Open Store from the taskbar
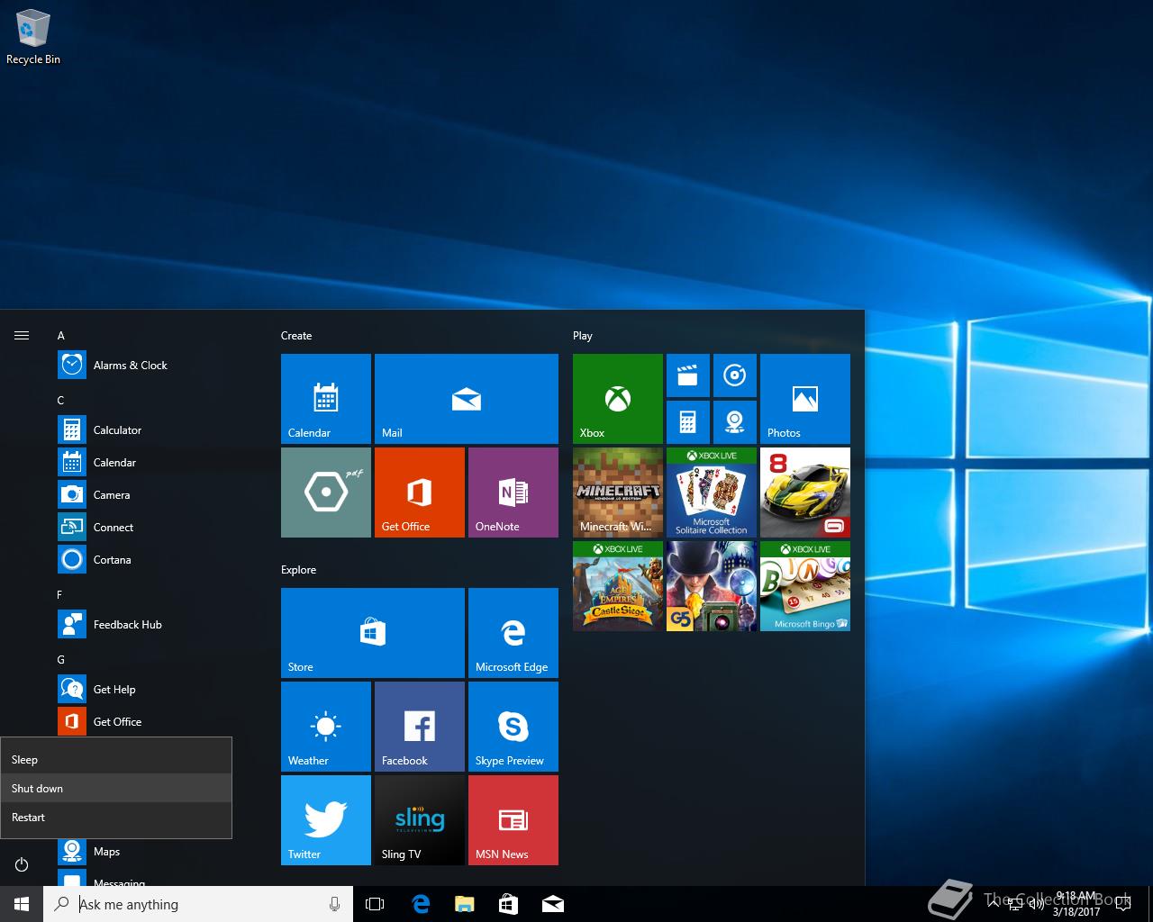The height and width of the screenshot is (922, 1153). [x=509, y=904]
